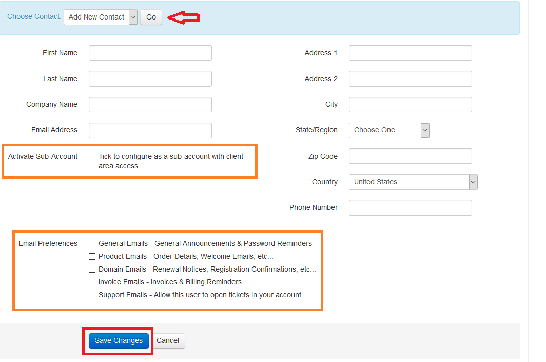Toggle Domain Emails checkbox

pyautogui.click(x=92, y=270)
